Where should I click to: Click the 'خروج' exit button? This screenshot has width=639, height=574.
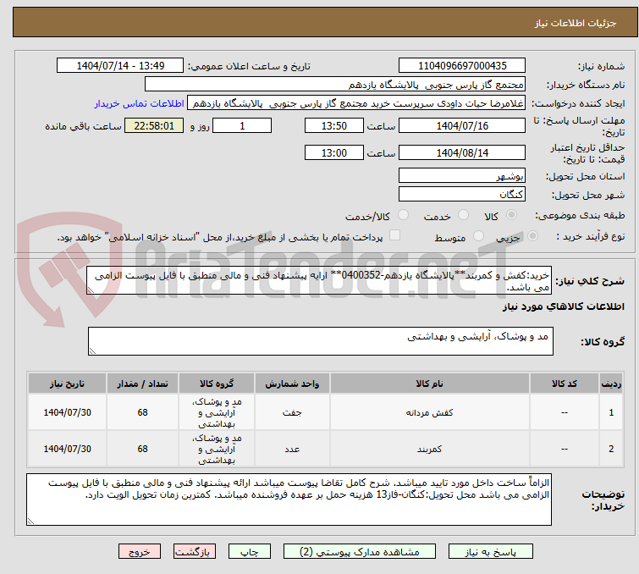click(140, 552)
